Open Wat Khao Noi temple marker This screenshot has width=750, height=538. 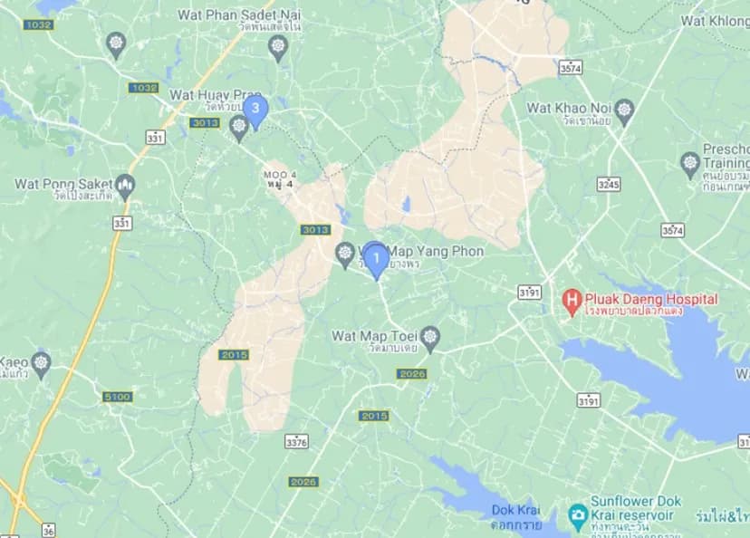(x=624, y=112)
